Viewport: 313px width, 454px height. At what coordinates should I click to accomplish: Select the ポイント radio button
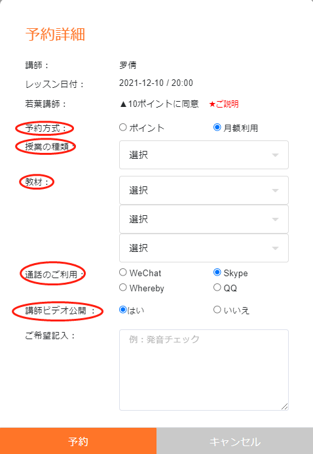pos(123,127)
